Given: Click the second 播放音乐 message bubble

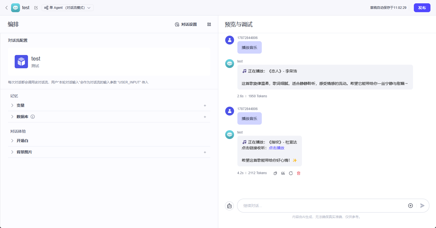Looking at the screenshot, I should (x=250, y=119).
